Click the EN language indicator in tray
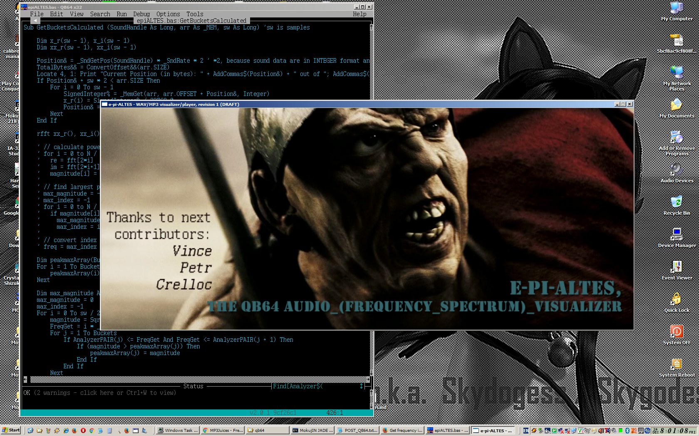 [x=526, y=431]
